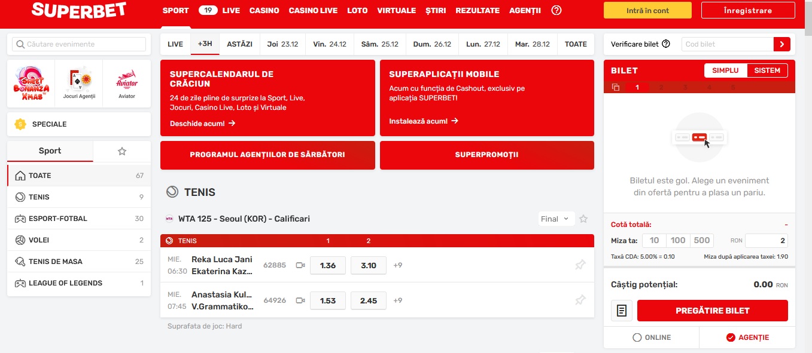
Task: Click the Speciale coin icon
Action: pos(21,124)
